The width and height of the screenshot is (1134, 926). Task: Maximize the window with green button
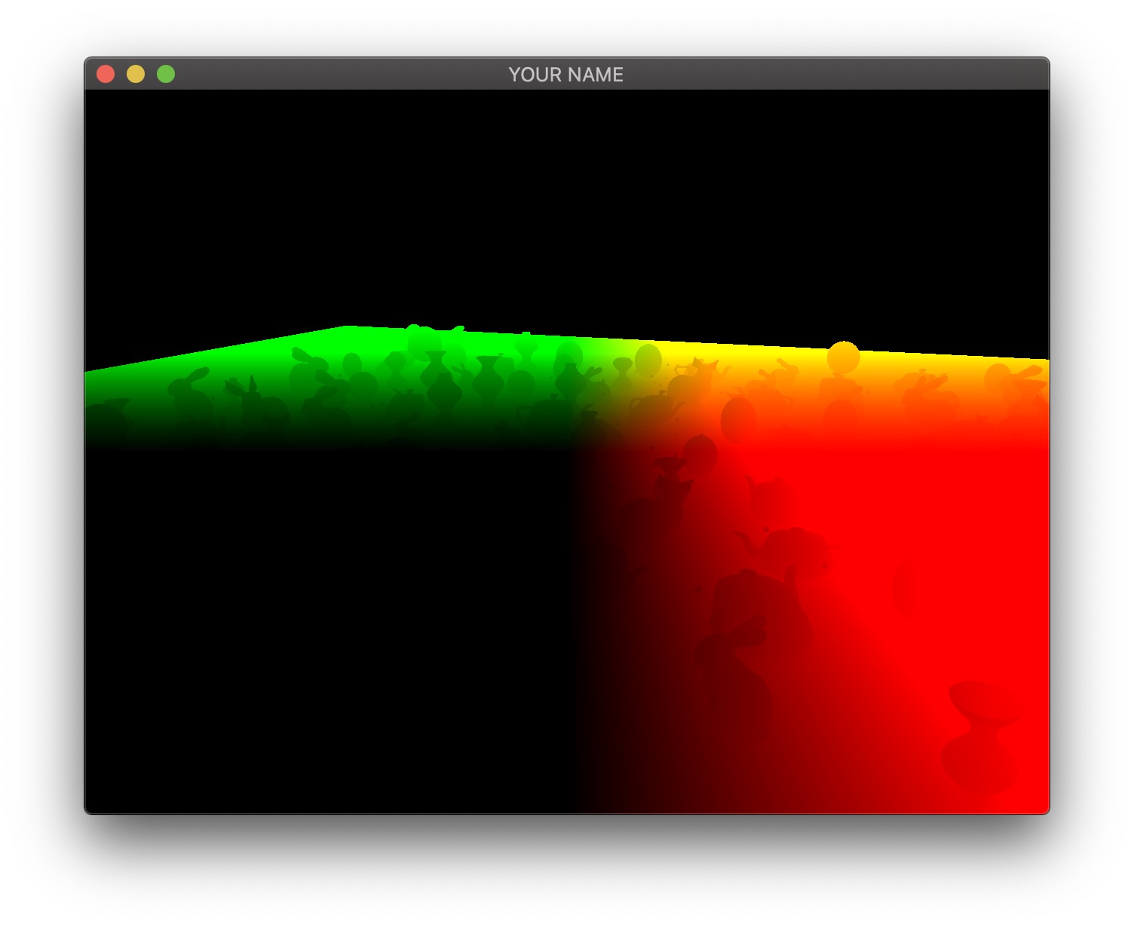(x=166, y=74)
